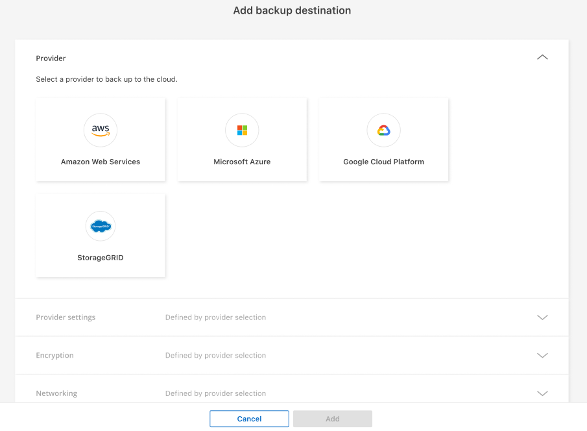Viewport: 587px width, 431px height.
Task: Click the 'Select a provider' instruction text
Action: pos(106,79)
